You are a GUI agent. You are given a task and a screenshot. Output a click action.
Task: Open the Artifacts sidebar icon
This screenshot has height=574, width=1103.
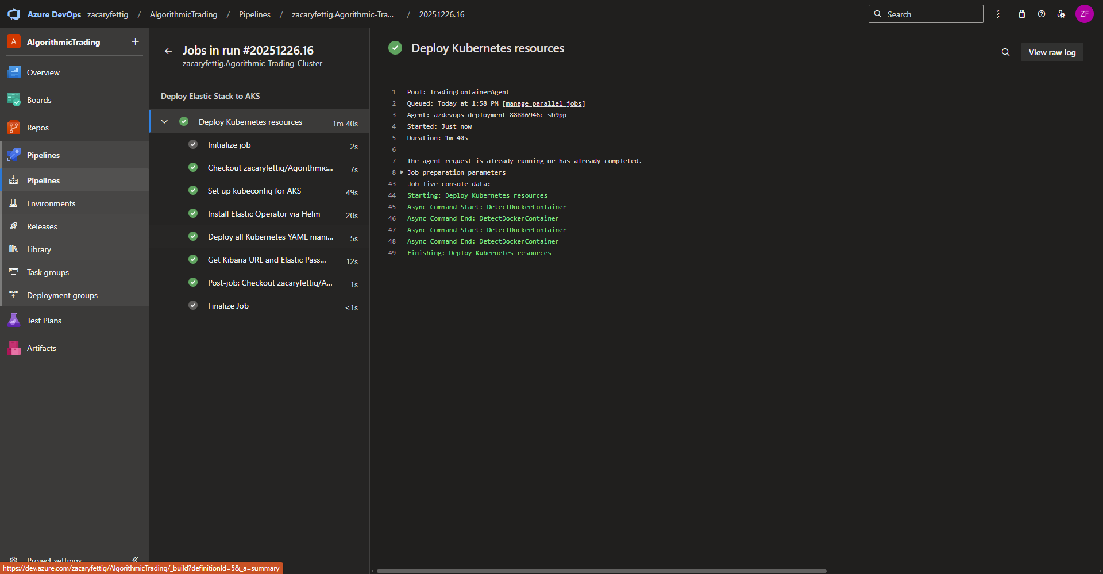(14, 348)
